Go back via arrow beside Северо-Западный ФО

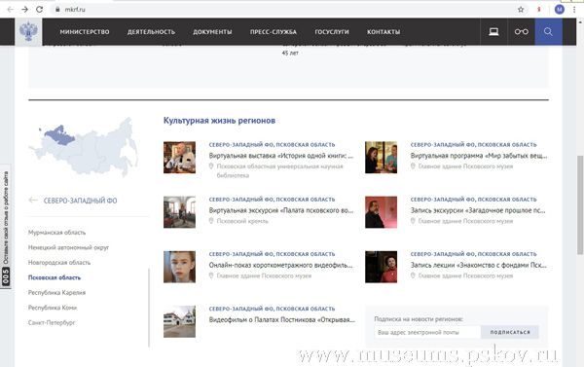tap(33, 201)
